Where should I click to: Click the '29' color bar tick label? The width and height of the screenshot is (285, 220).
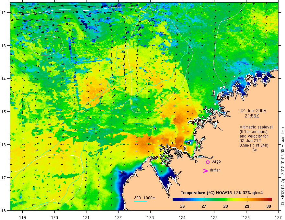pyautogui.click(x=247, y=206)
